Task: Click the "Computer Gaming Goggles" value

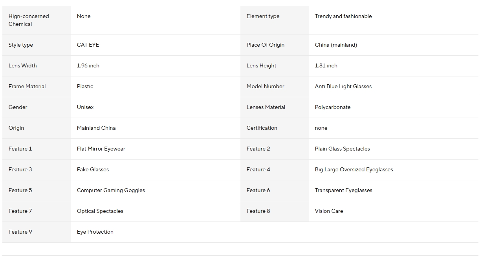Action: [x=111, y=191]
